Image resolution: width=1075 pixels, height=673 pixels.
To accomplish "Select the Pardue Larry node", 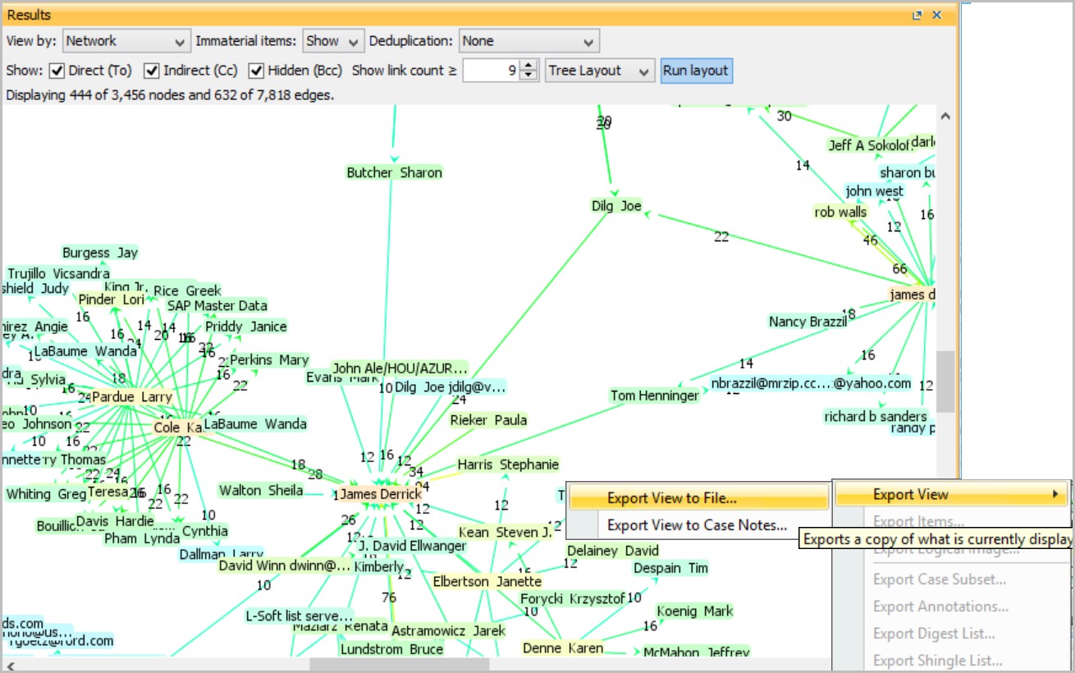I will coord(131,397).
